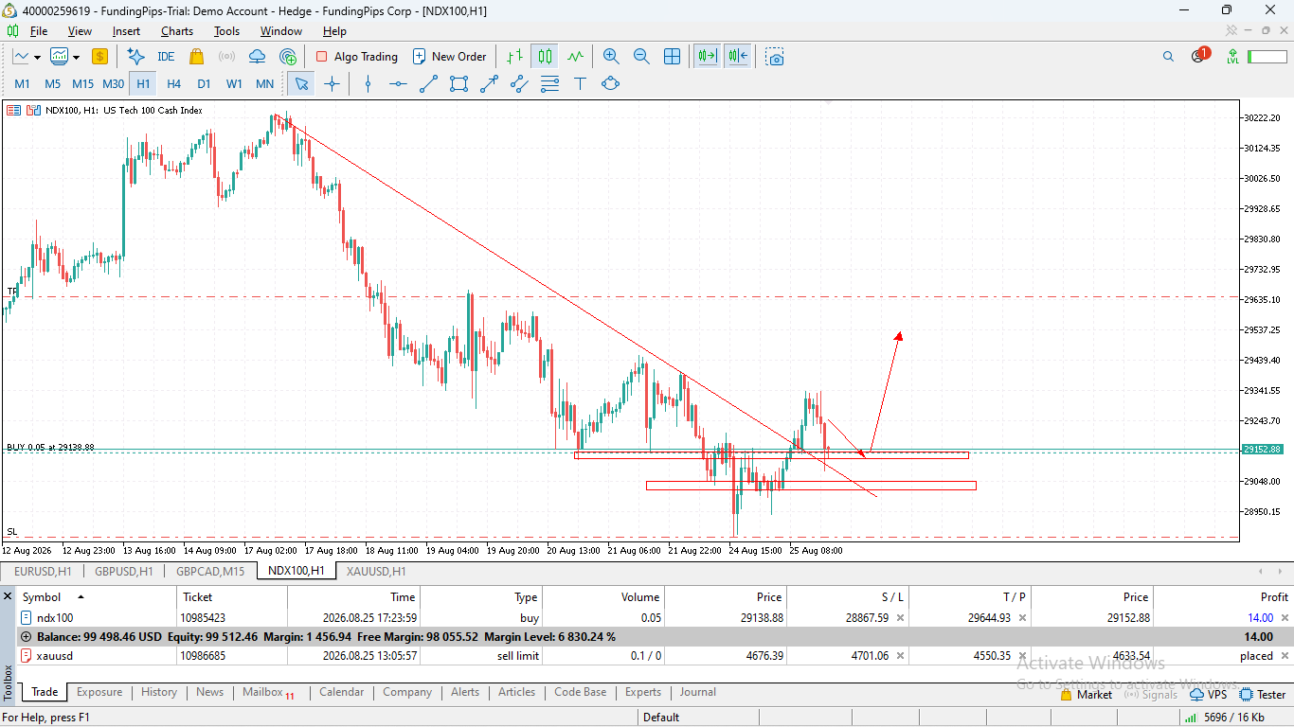Click the xauusd order row symbol

pyautogui.click(x=54, y=656)
